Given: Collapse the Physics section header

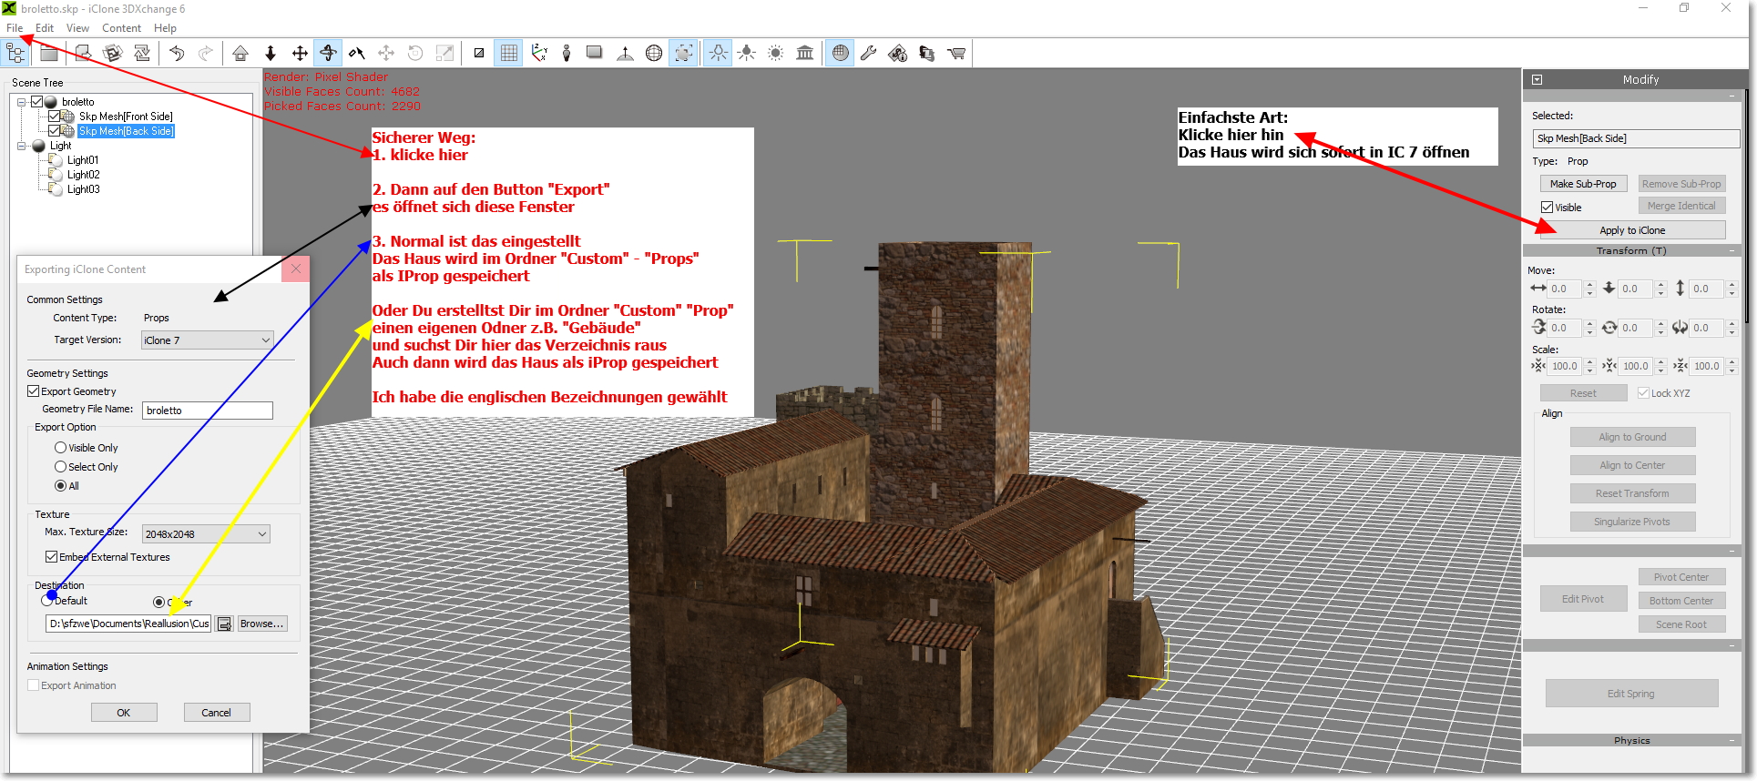Looking at the screenshot, I should coord(1731,740).
